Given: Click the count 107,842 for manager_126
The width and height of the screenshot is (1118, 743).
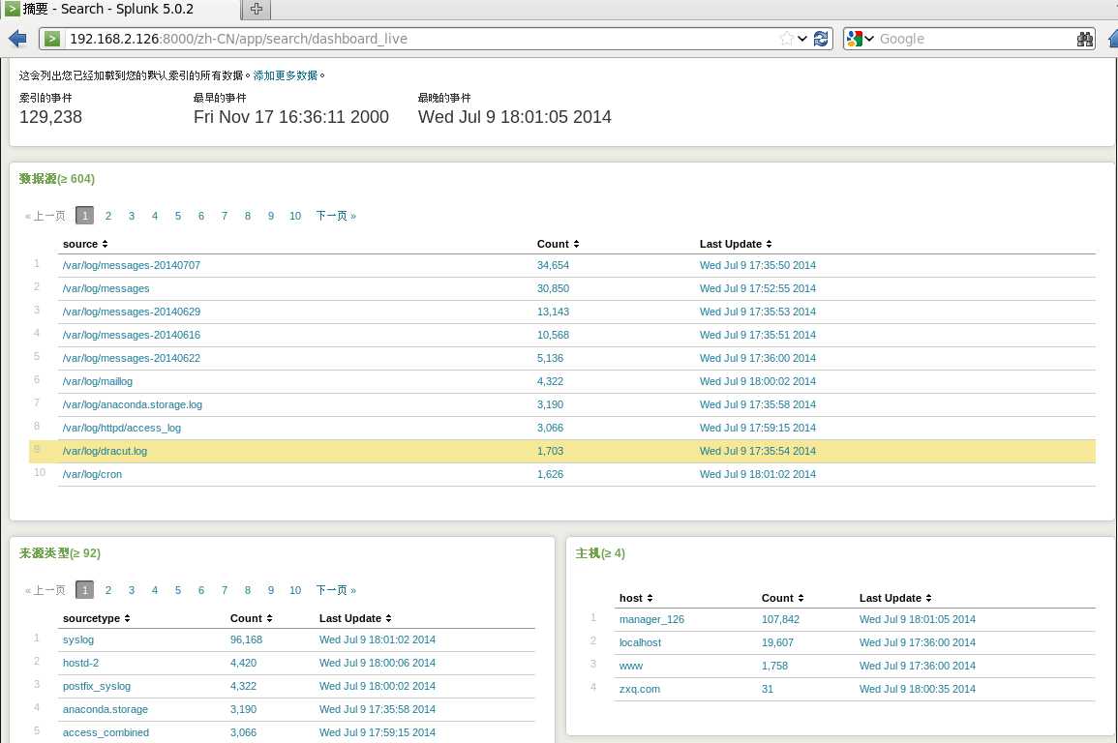Looking at the screenshot, I should pyautogui.click(x=780, y=619).
